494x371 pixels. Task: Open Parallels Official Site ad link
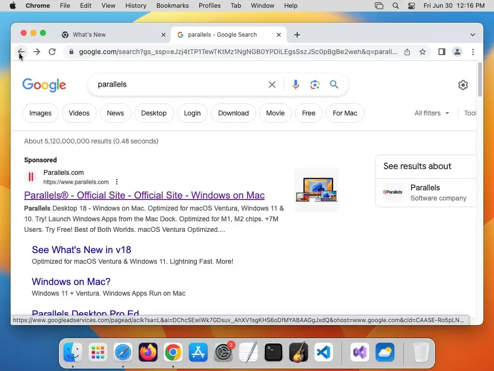(144, 195)
